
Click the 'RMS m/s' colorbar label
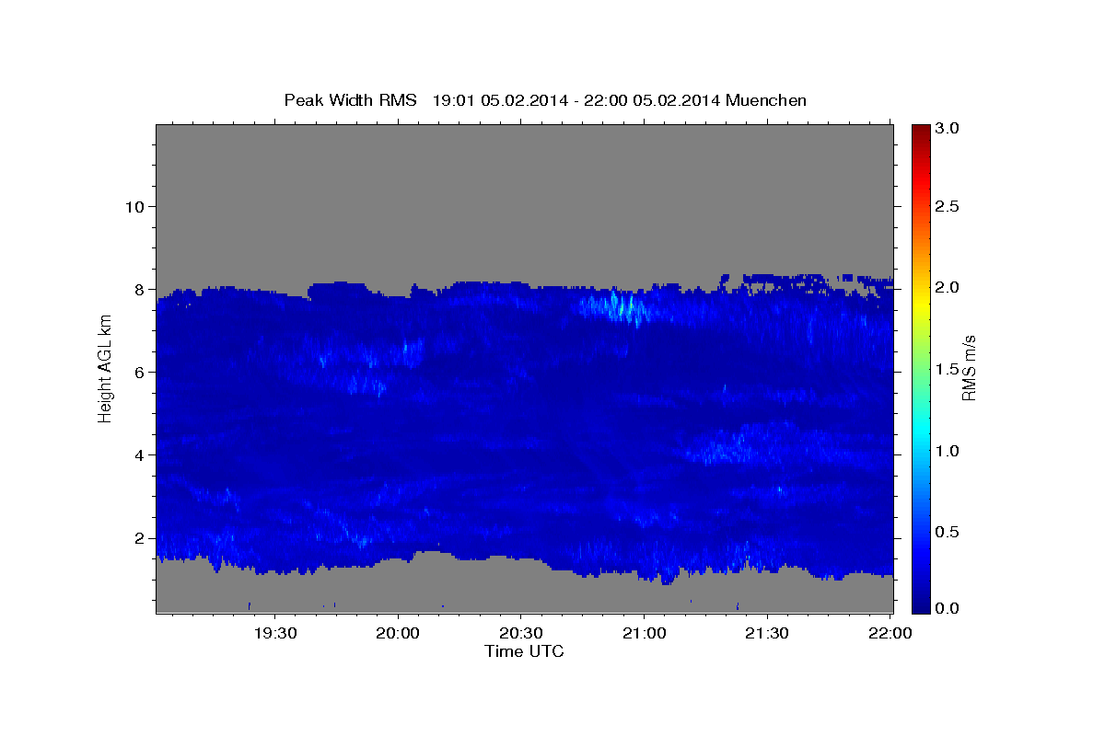(x=969, y=369)
